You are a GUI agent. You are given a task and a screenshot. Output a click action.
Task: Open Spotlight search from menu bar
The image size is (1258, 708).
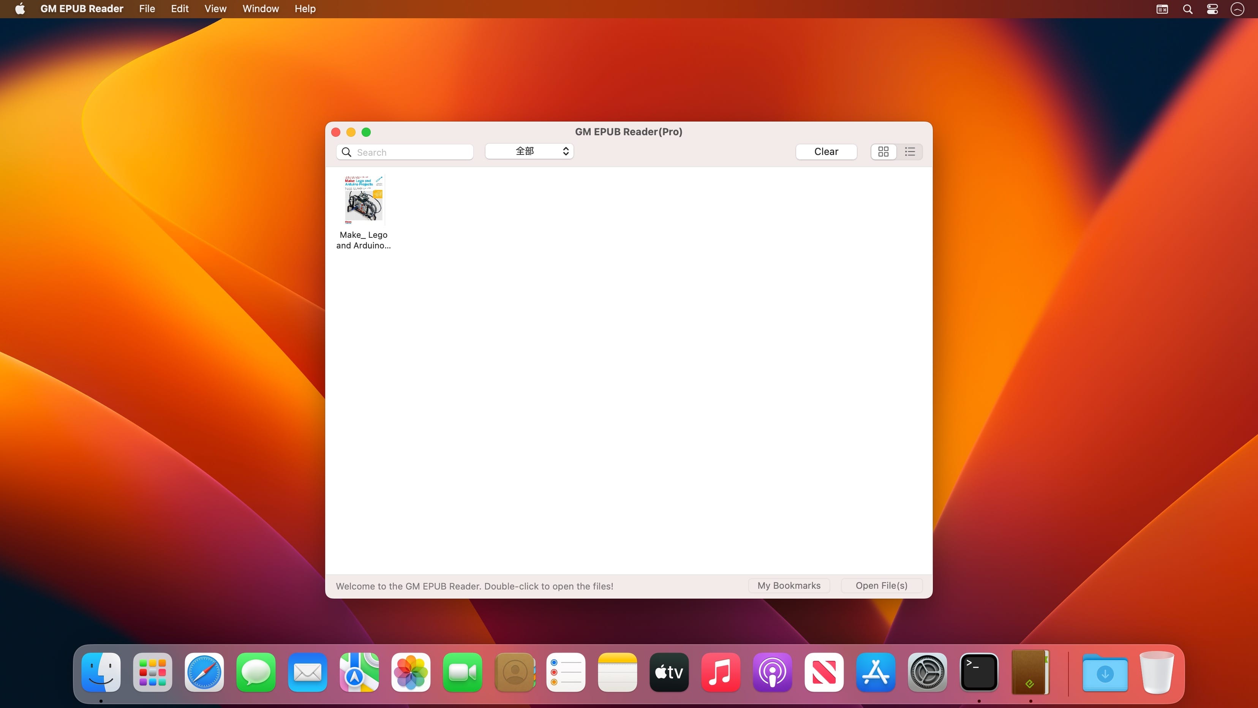pos(1188,9)
